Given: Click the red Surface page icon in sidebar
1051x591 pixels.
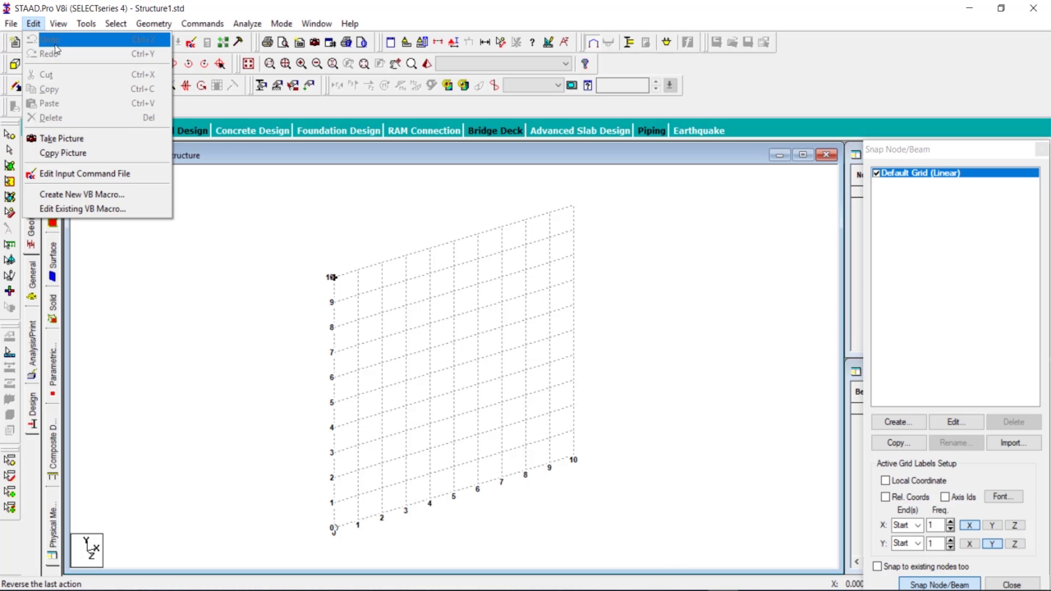Looking at the screenshot, I should [x=53, y=223].
